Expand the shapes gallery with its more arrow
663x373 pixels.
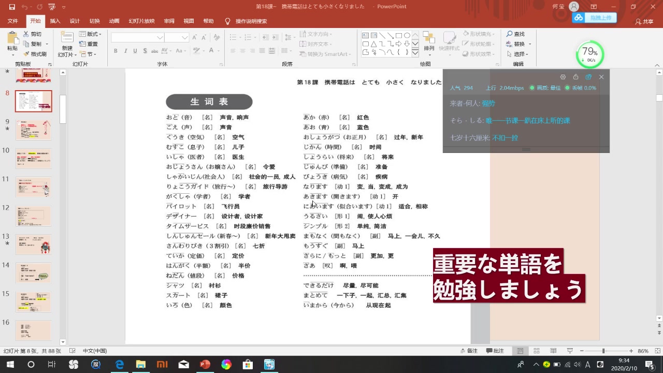point(415,53)
